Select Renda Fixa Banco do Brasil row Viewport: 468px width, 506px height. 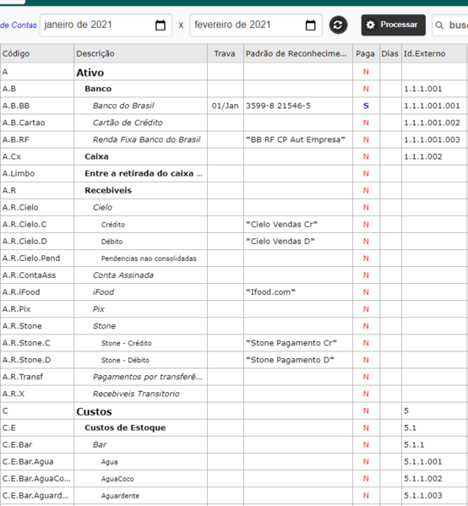coord(233,139)
